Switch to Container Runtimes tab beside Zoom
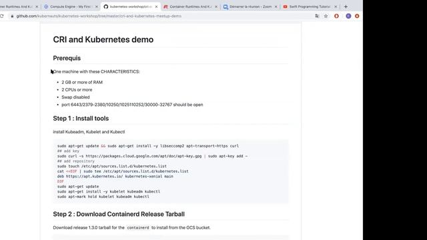Screen dimensions: 427x240 pos(190,7)
